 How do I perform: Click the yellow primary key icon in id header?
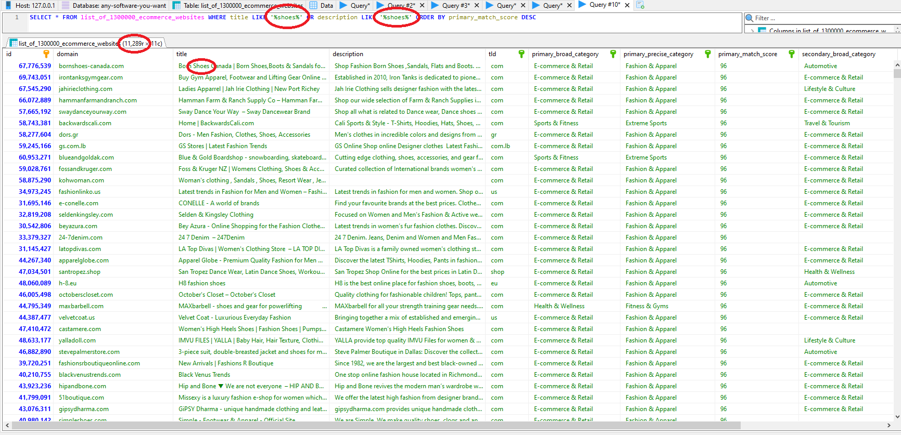46,54
